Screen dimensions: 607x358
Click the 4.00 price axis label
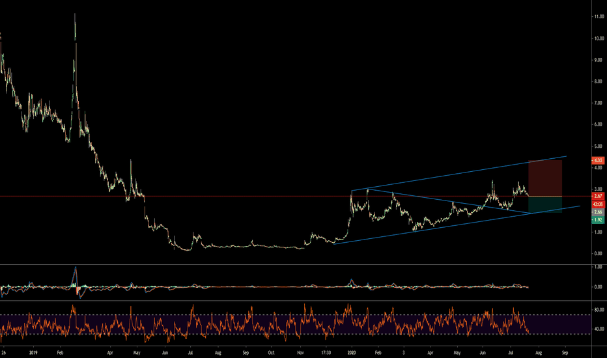click(x=599, y=167)
